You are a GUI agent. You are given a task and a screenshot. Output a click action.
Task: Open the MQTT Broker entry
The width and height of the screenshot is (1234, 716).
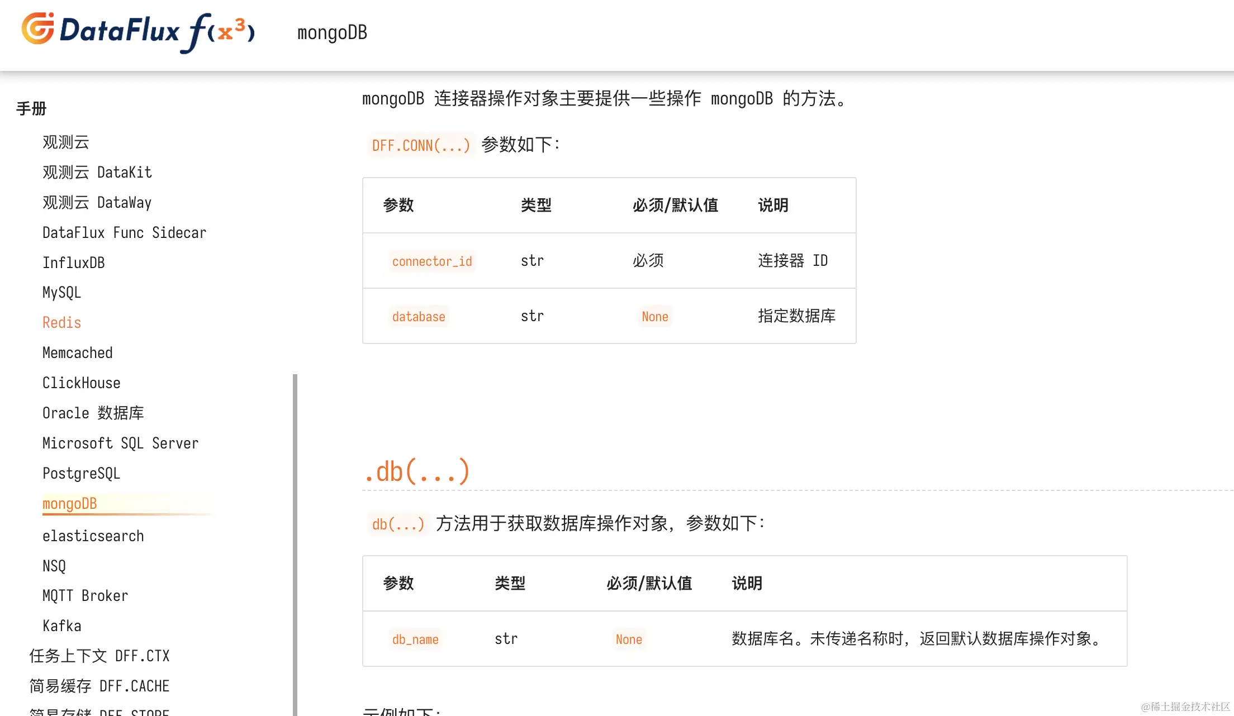pyautogui.click(x=85, y=595)
